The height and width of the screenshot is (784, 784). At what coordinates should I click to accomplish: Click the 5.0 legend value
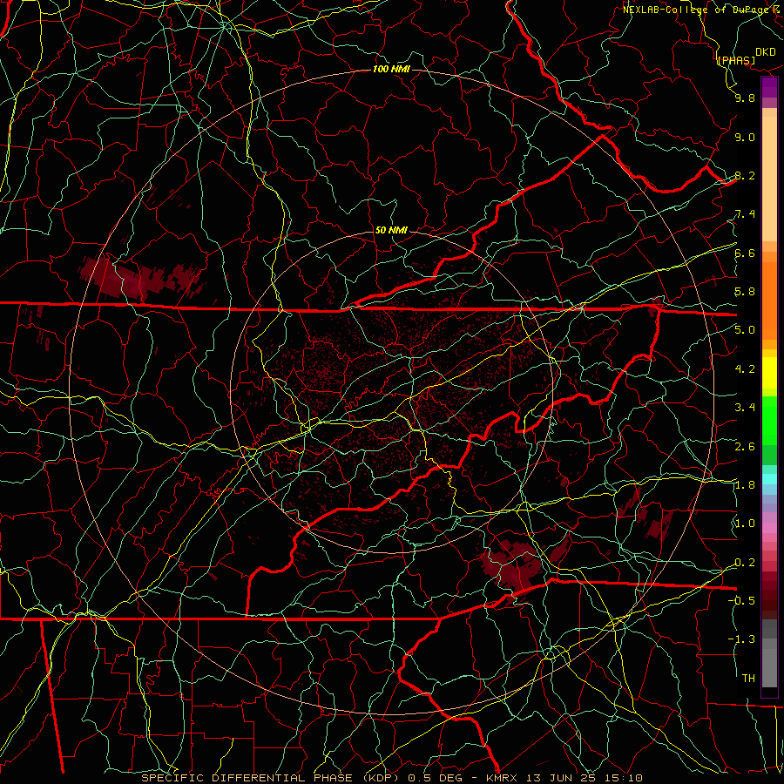pyautogui.click(x=745, y=330)
